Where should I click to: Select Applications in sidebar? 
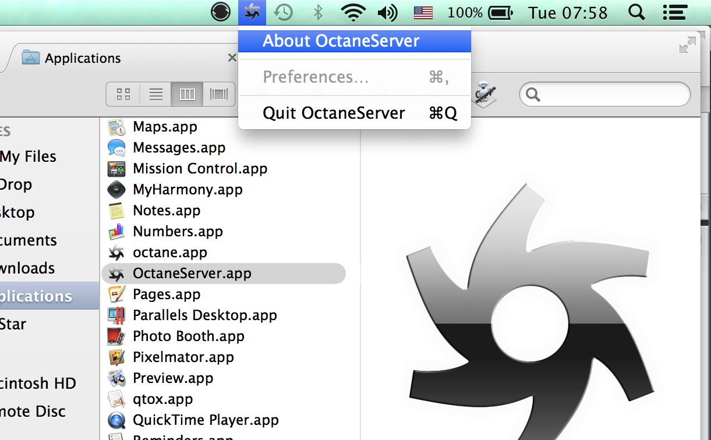49,296
